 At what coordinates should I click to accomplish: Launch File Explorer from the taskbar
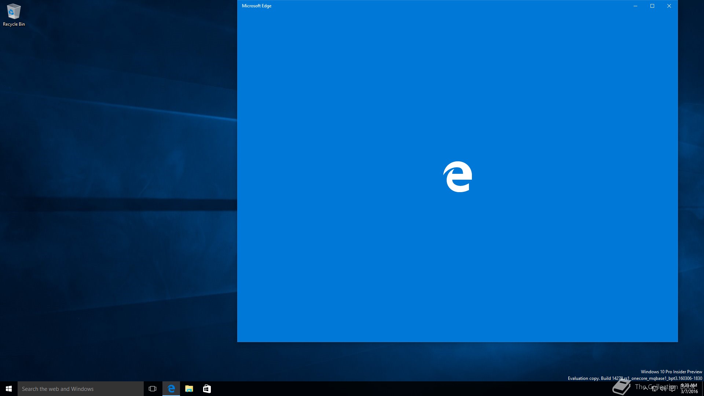pyautogui.click(x=189, y=389)
